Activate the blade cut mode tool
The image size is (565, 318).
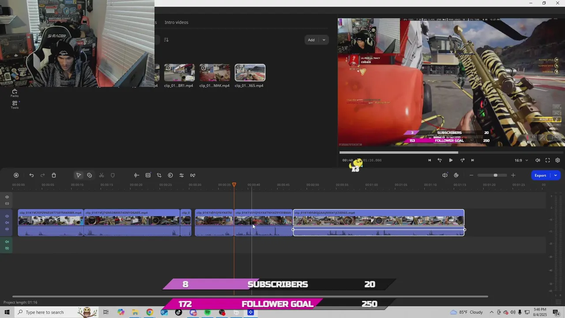(x=90, y=175)
